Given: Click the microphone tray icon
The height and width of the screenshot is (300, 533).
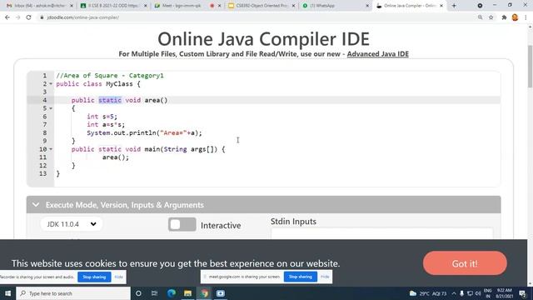Looking at the screenshot, I should (461, 293).
